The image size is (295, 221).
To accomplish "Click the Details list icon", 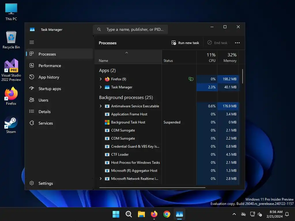I will 32,111.
